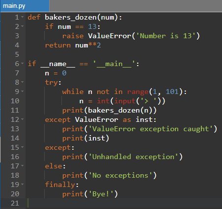
Task: Click the 'def' keyword on line 1
Action: (x=34, y=17)
